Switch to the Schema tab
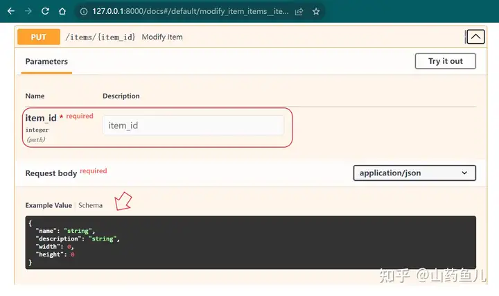The image size is (499, 296). (90, 205)
